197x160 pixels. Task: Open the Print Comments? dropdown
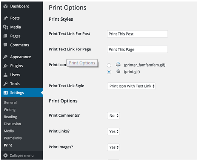[x=114, y=116]
